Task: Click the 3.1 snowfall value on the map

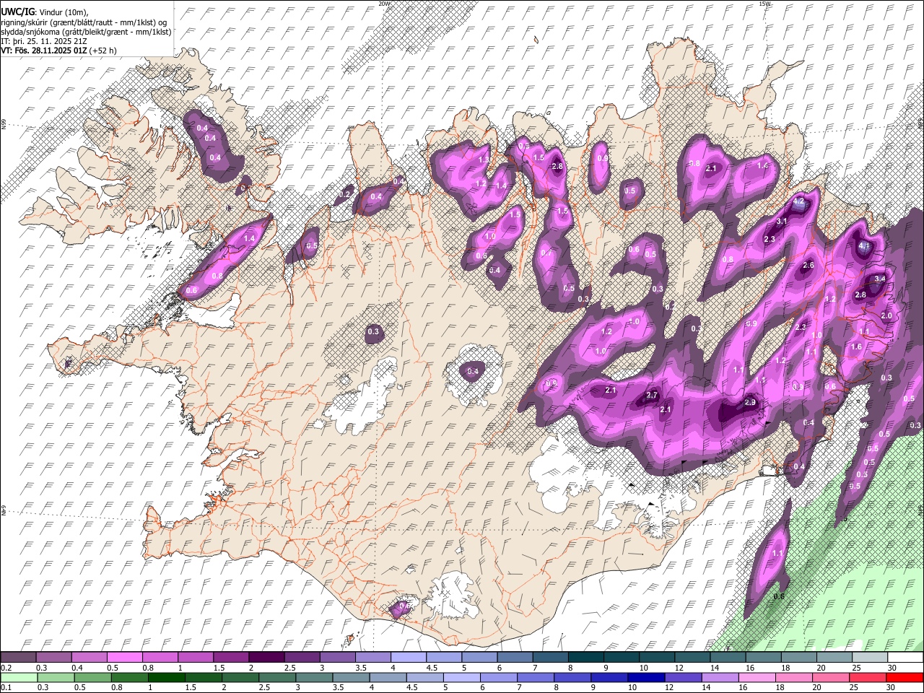Action: [782, 222]
